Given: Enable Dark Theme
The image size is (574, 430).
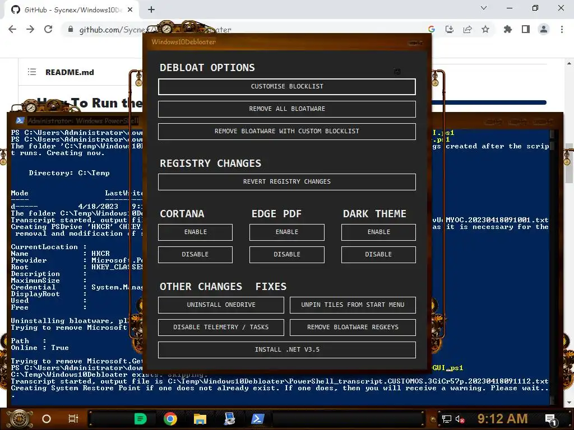Looking at the screenshot, I should [378, 232].
